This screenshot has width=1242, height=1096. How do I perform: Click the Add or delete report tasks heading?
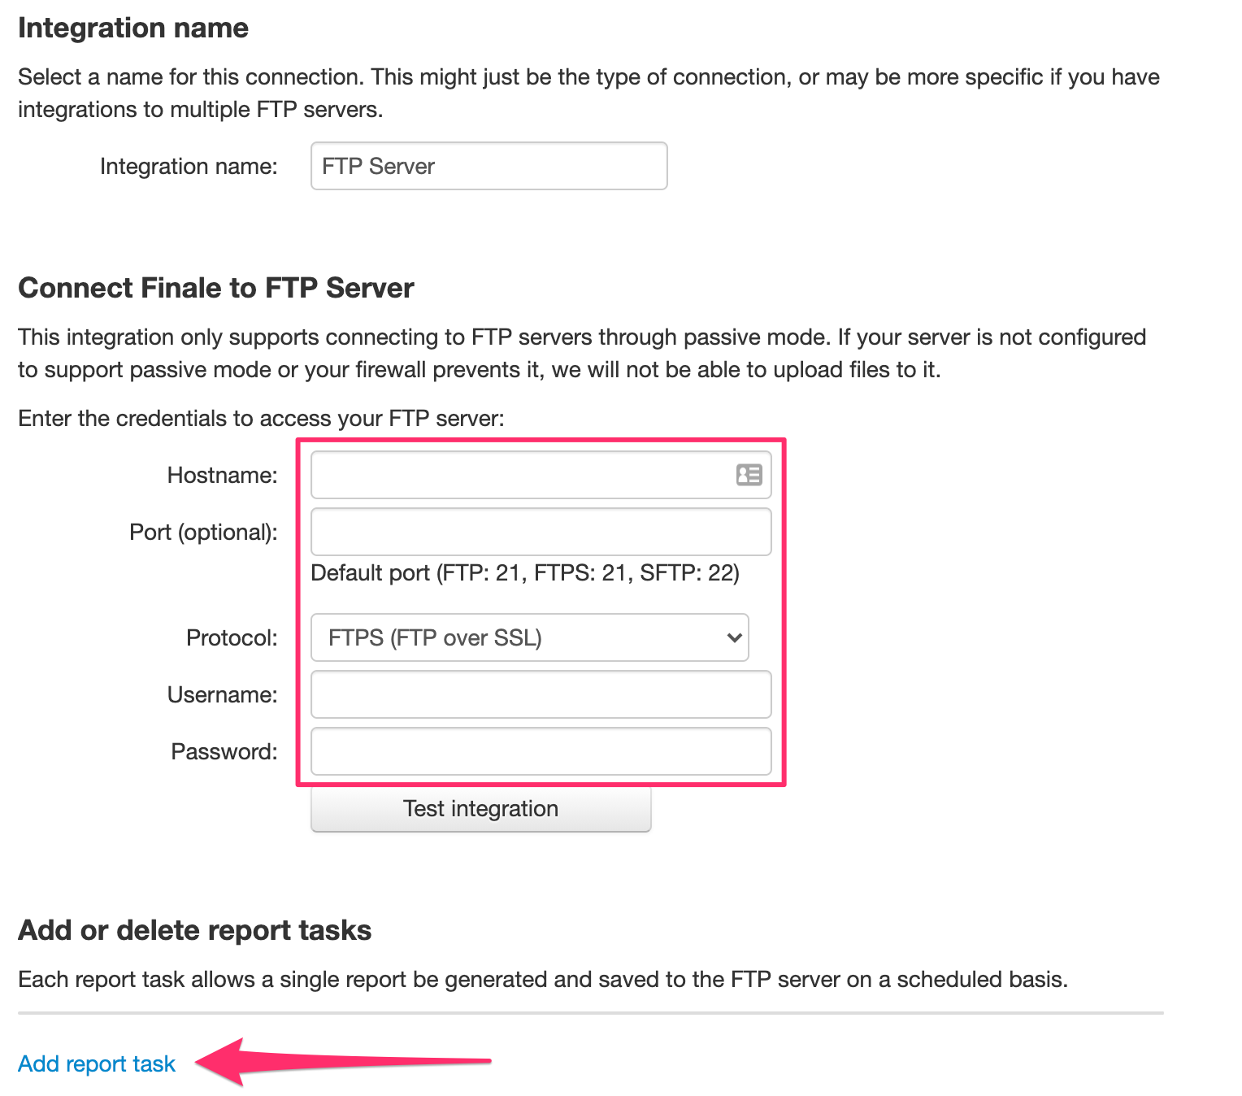click(195, 930)
